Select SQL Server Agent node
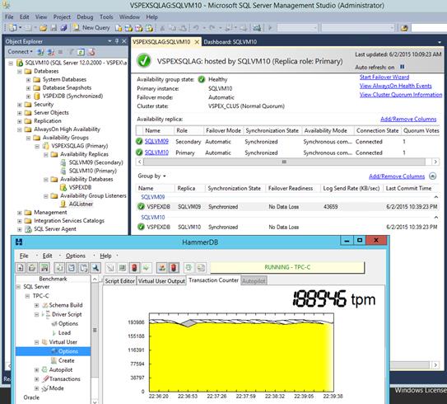This screenshot has height=404, width=447. point(55,229)
